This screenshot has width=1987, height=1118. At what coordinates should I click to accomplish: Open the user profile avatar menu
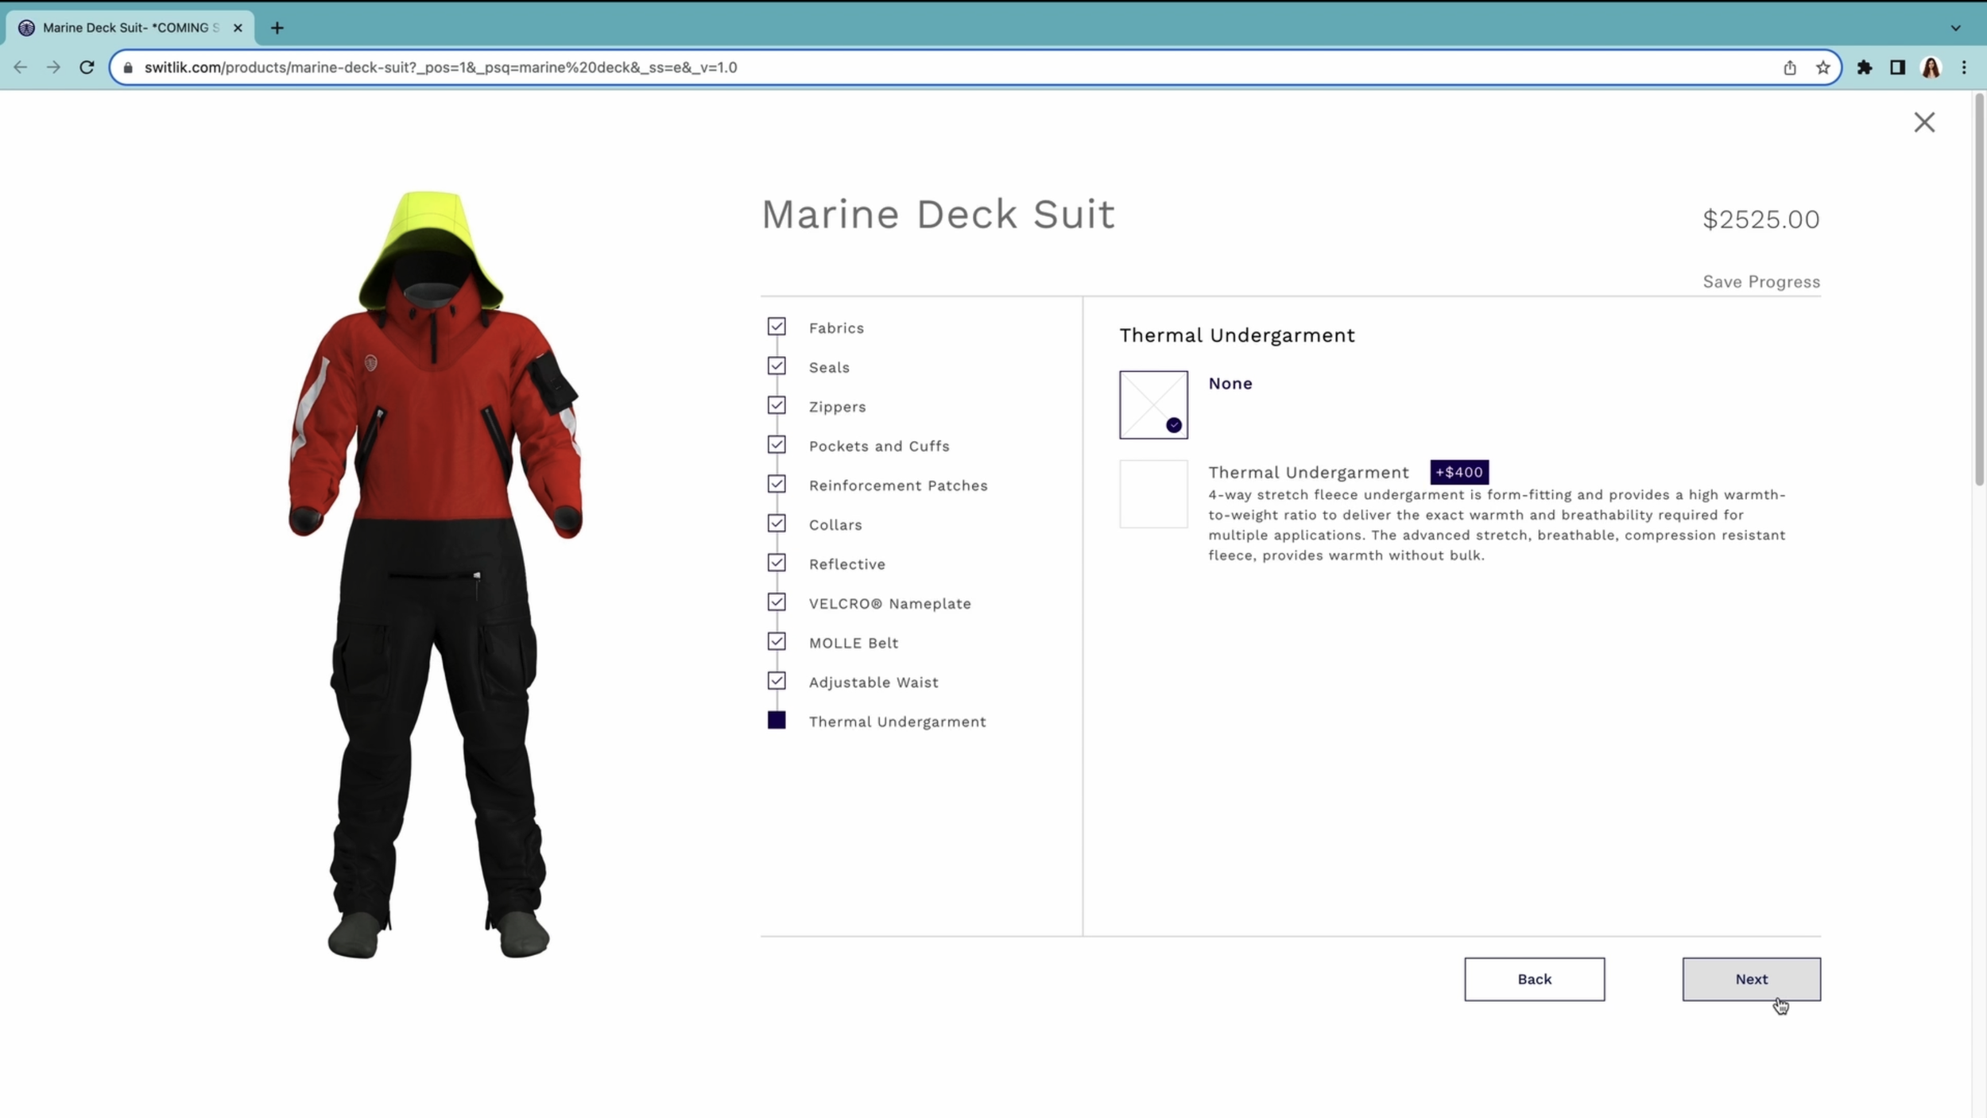point(1931,68)
